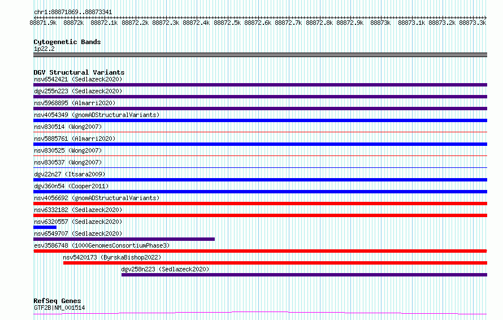Viewport: 503px width, 320px height.
Task: Click the thin blue nsv830537 variant line
Action: [260, 167]
